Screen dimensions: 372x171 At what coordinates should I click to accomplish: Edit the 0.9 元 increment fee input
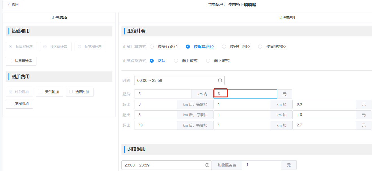pos(323,104)
